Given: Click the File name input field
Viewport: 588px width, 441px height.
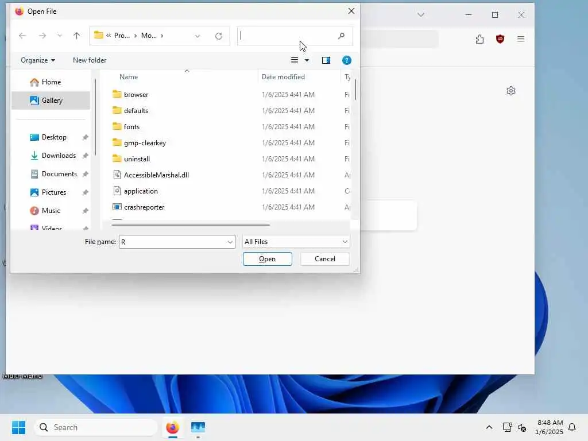Looking at the screenshot, I should click(x=172, y=242).
